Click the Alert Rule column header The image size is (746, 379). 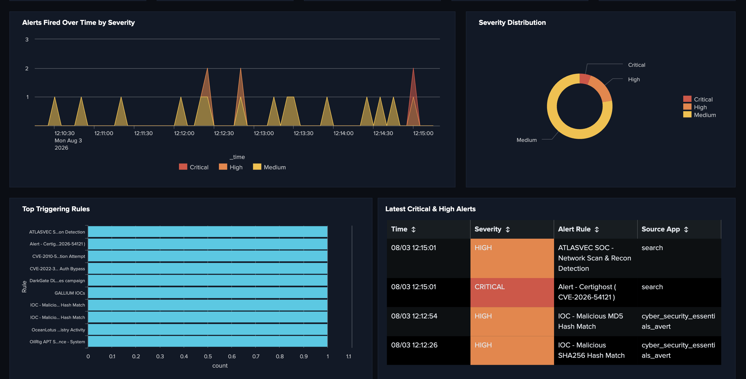[595, 229]
